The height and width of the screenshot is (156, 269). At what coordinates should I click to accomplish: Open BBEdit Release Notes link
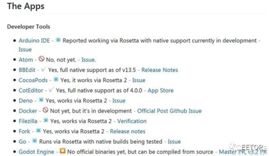[x=160, y=70]
